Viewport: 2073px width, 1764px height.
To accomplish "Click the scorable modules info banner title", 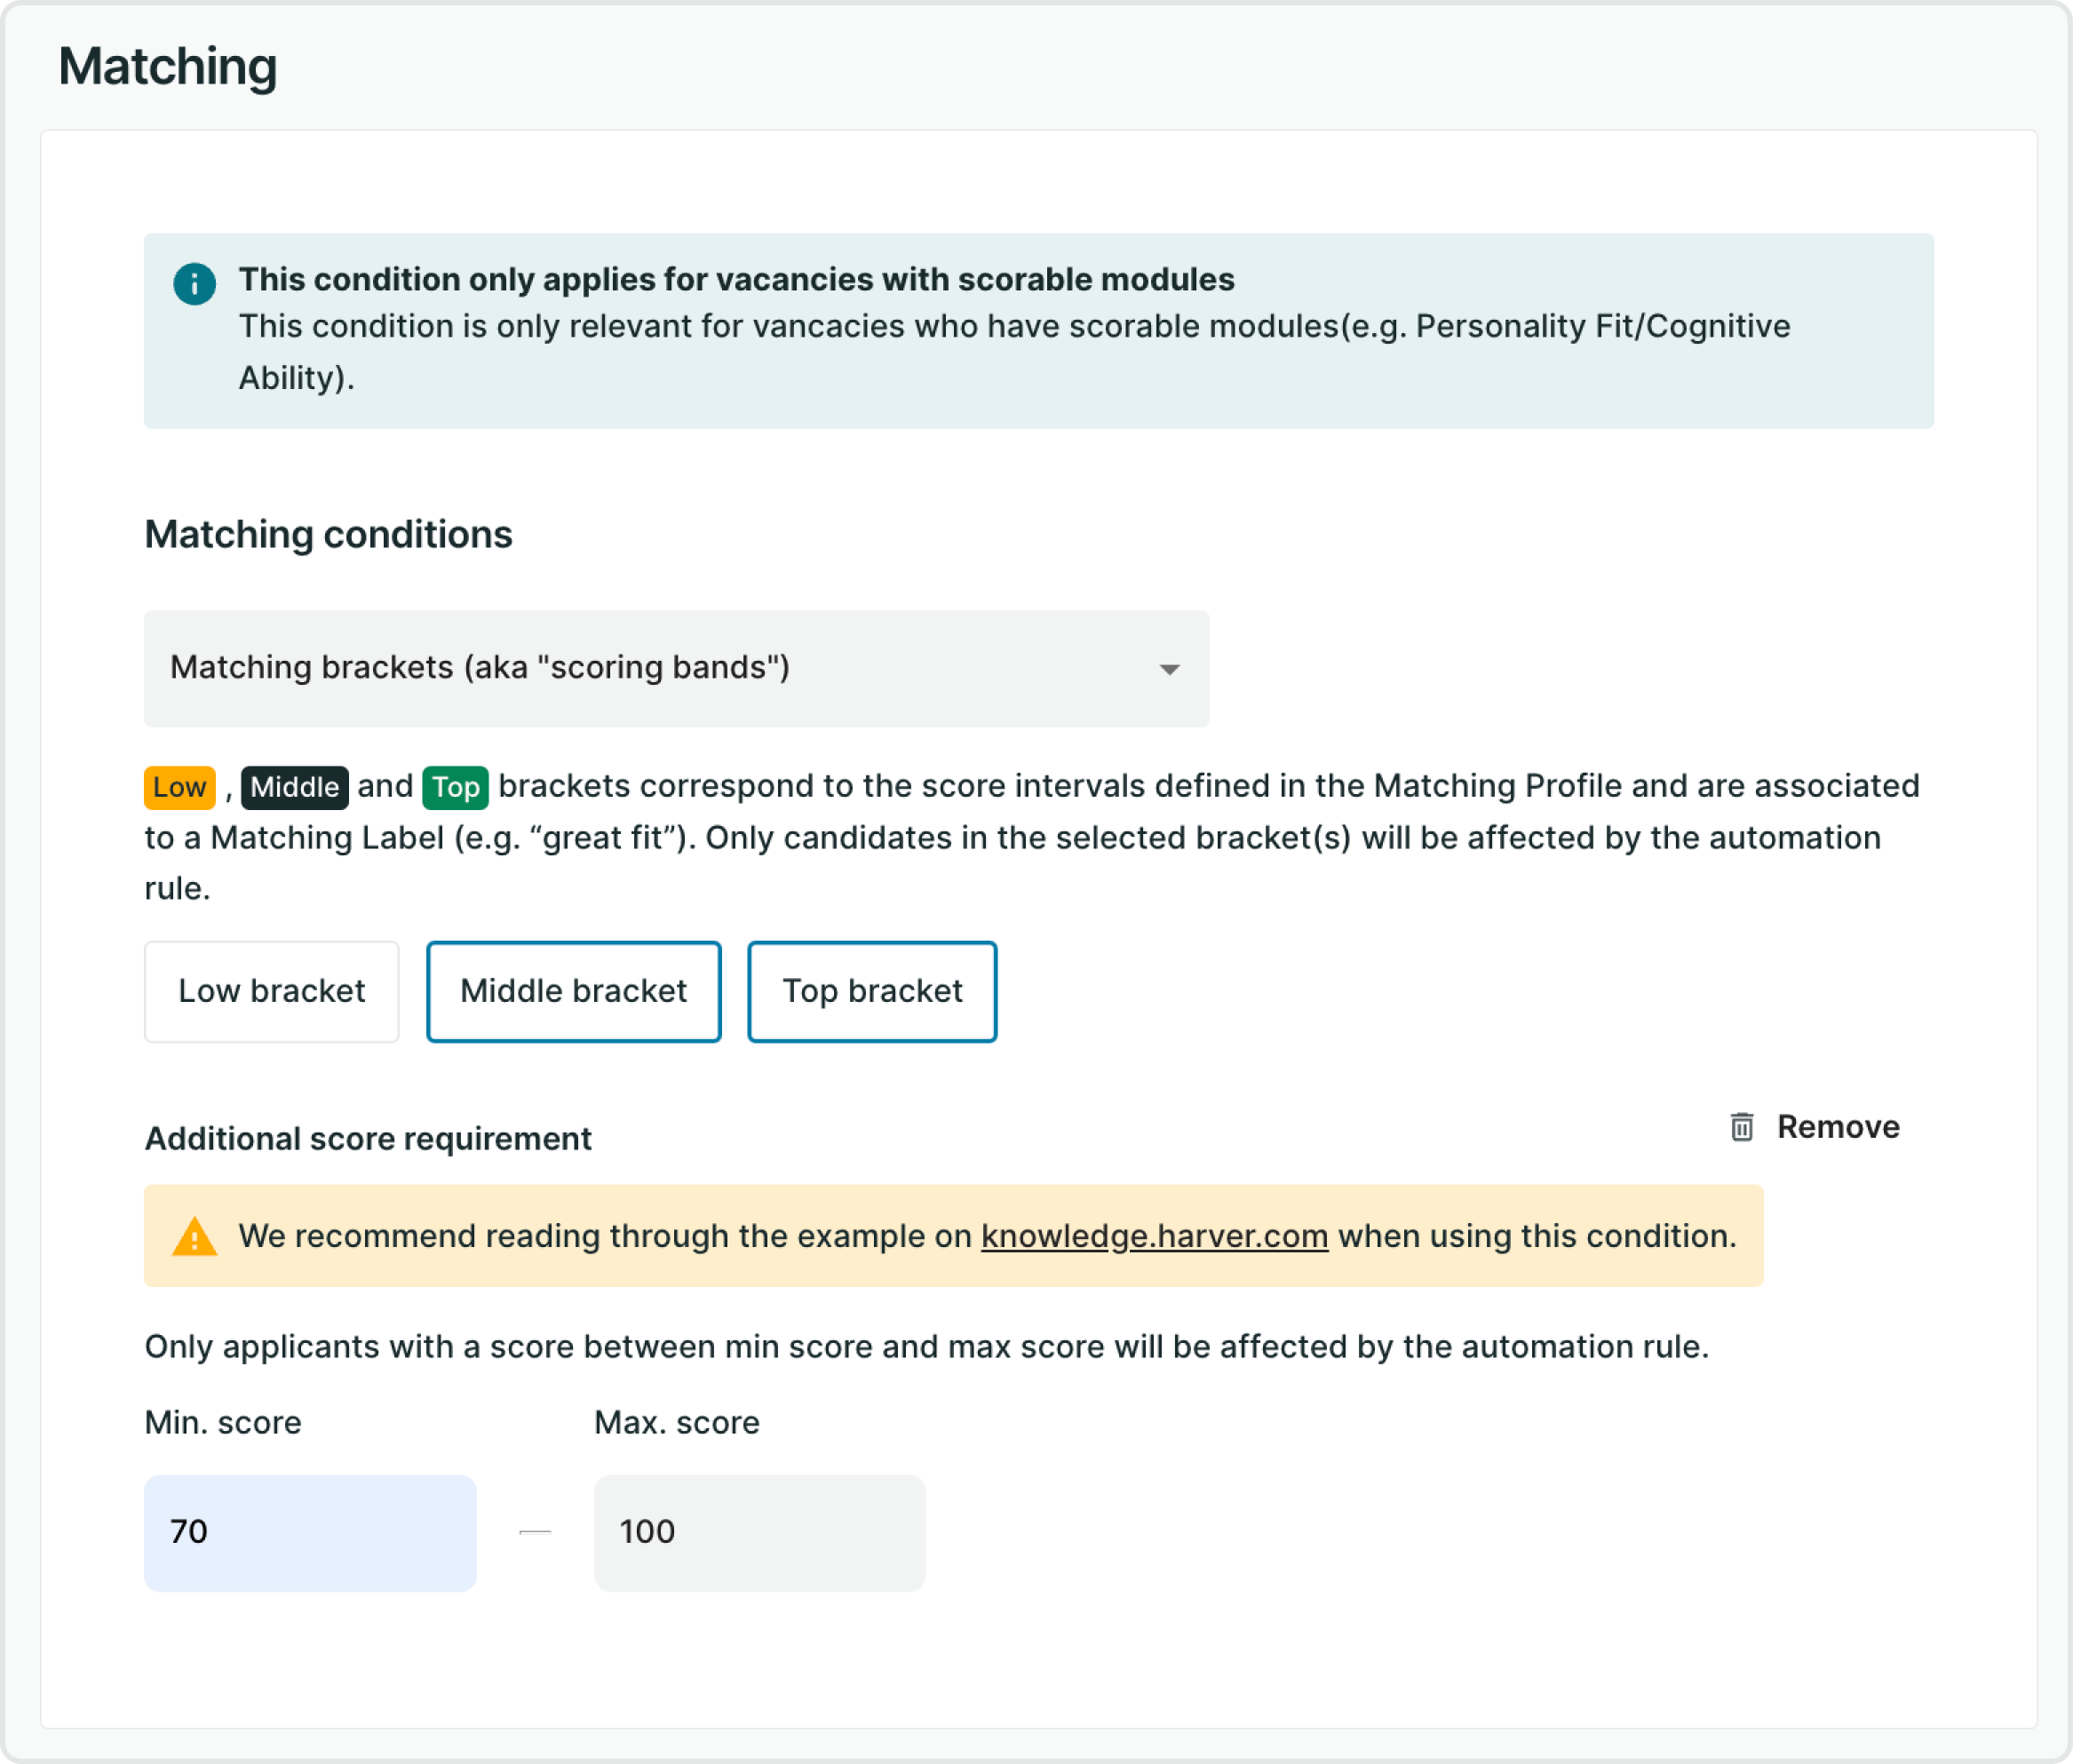I will coord(736,279).
